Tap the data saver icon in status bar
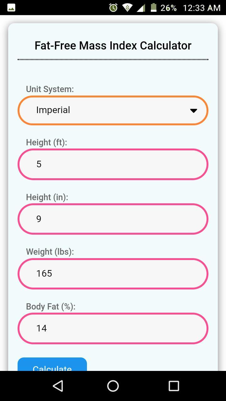This screenshot has height=401, width=226. tap(127, 7)
